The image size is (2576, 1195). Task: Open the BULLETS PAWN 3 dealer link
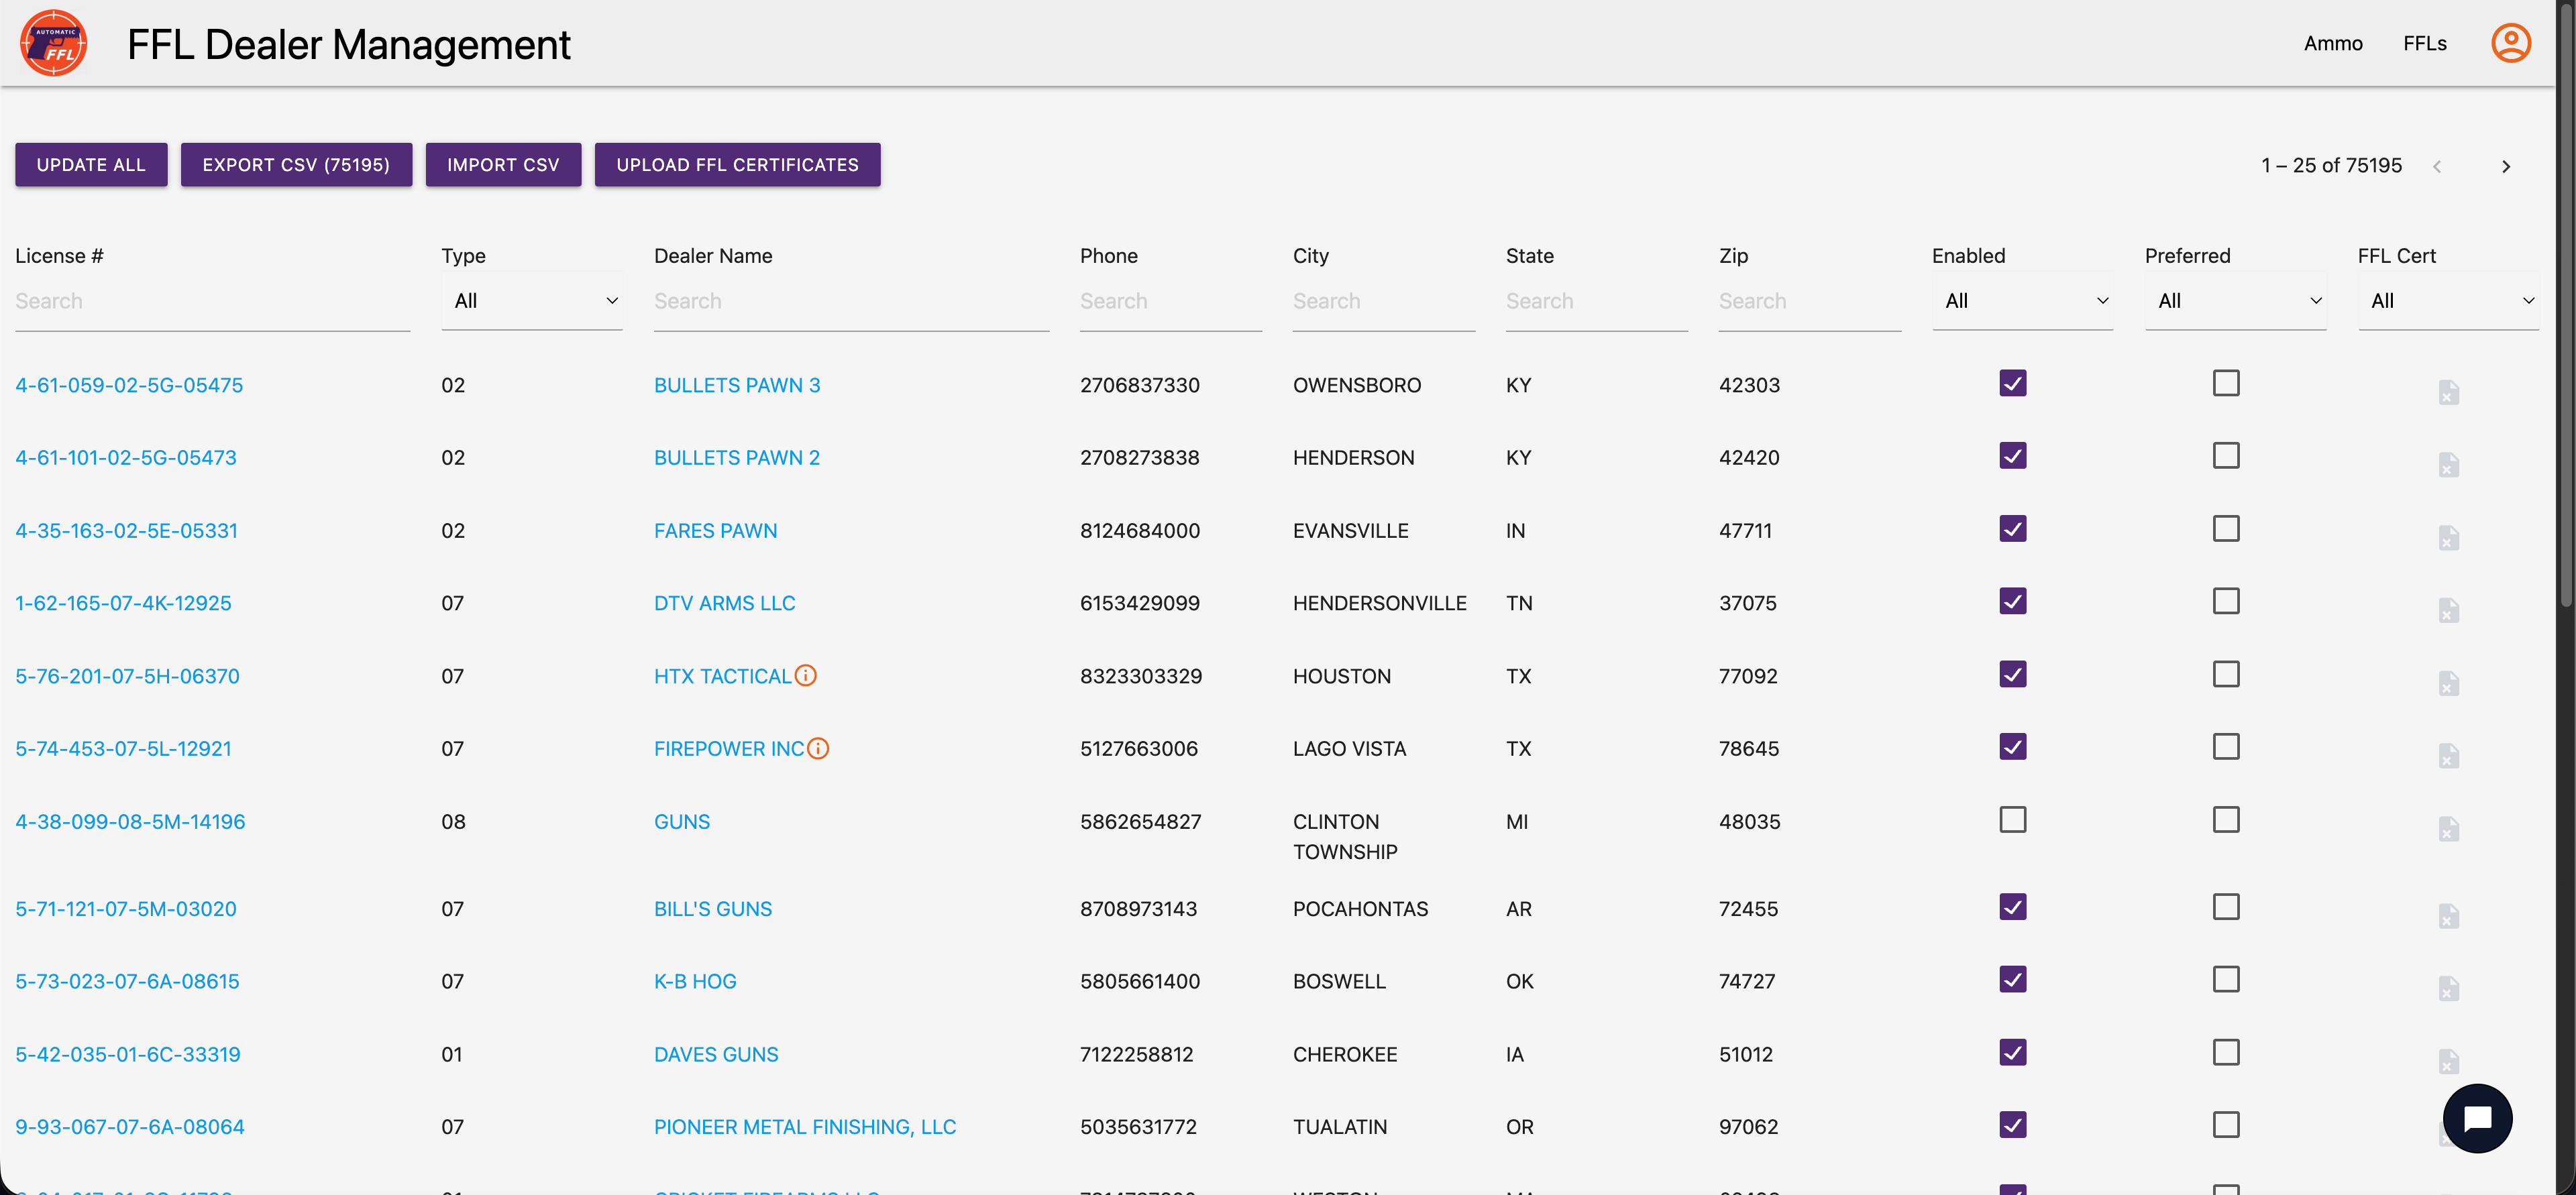click(737, 384)
